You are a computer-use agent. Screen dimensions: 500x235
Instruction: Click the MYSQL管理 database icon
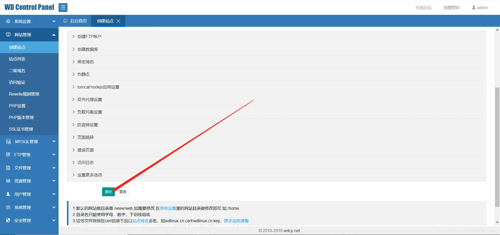8,141
